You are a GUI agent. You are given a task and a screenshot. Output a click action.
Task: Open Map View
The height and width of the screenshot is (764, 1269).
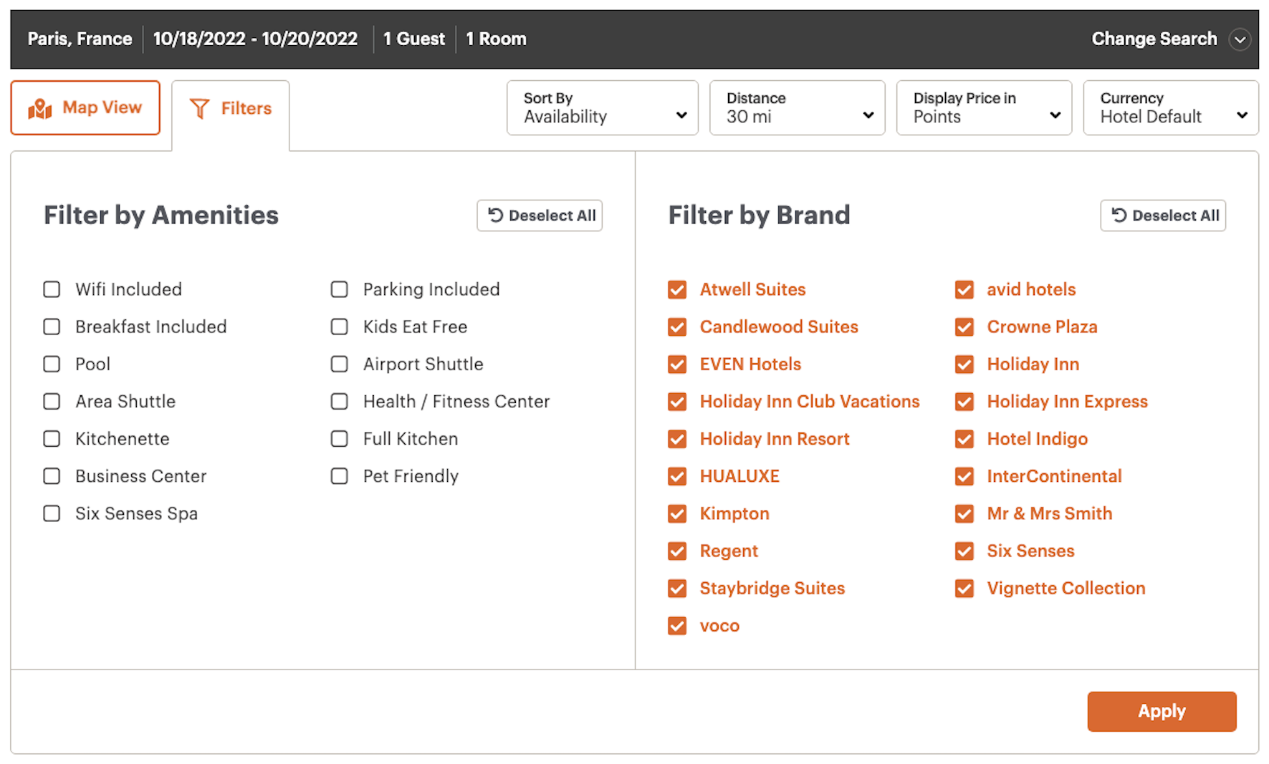85,107
